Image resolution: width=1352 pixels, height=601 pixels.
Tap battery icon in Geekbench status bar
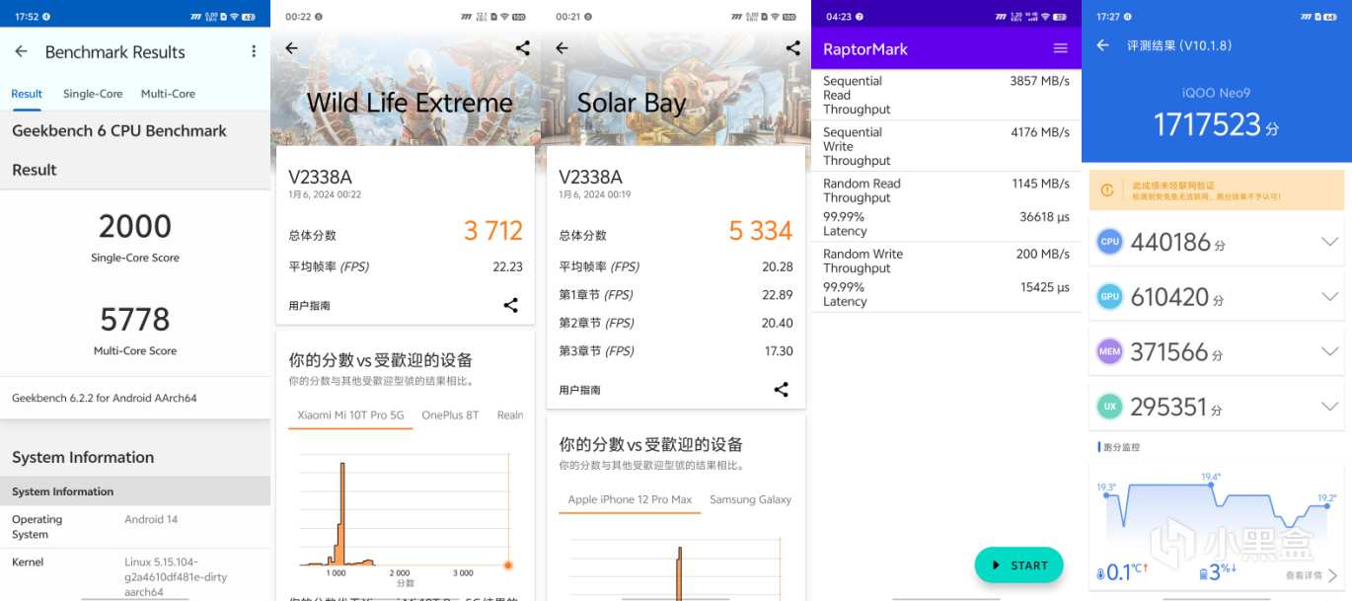tap(249, 17)
